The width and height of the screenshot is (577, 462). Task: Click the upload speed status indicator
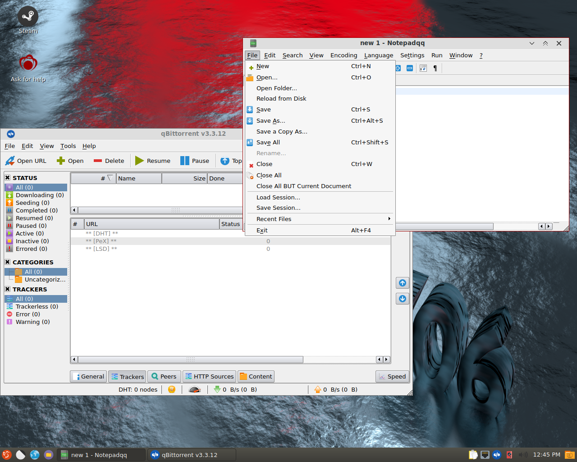[x=336, y=389]
